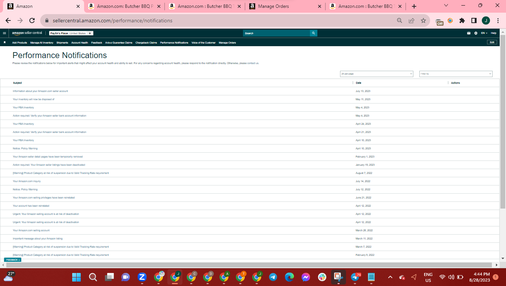Expand the Chrome tab search chevron
506x286 pixels.
tap(446, 6)
